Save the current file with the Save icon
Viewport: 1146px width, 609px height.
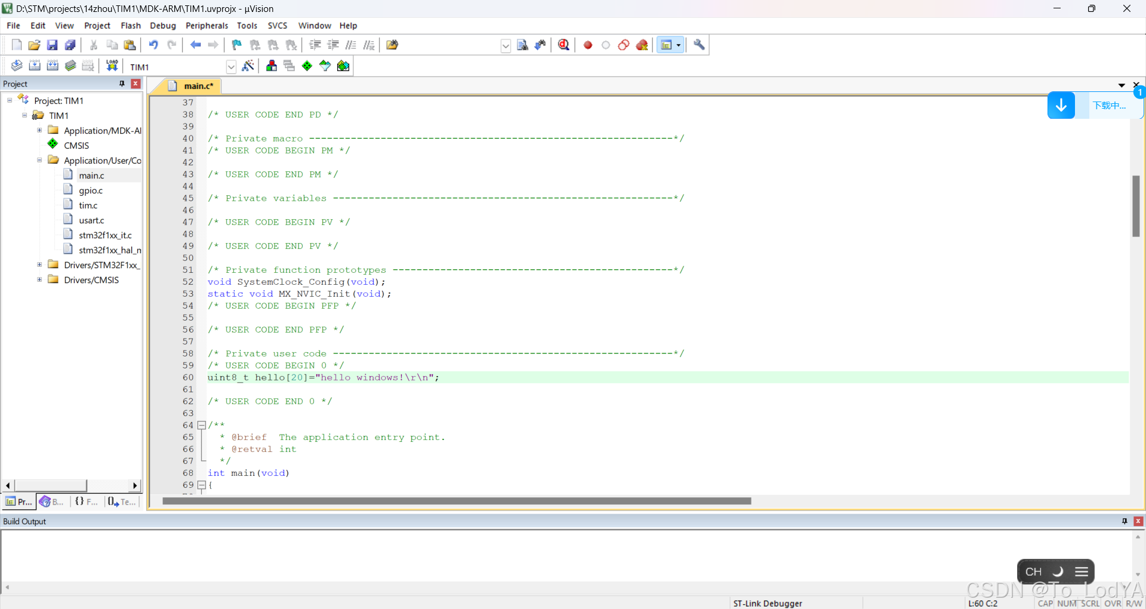coord(53,45)
